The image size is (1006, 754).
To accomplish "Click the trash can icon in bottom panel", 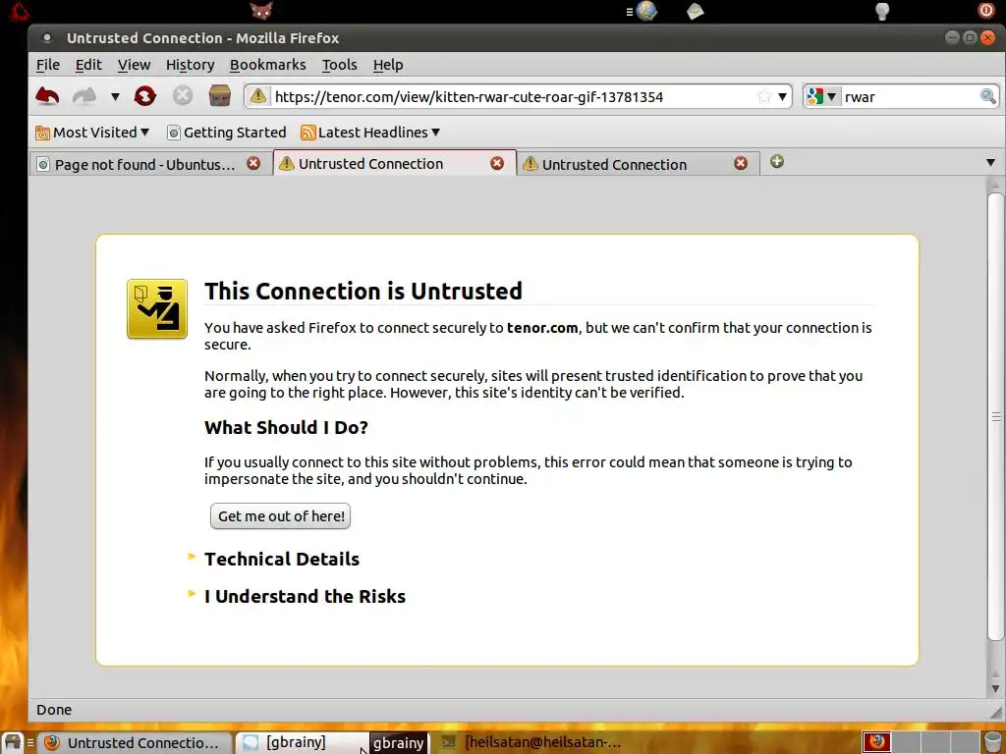I will coord(994,742).
